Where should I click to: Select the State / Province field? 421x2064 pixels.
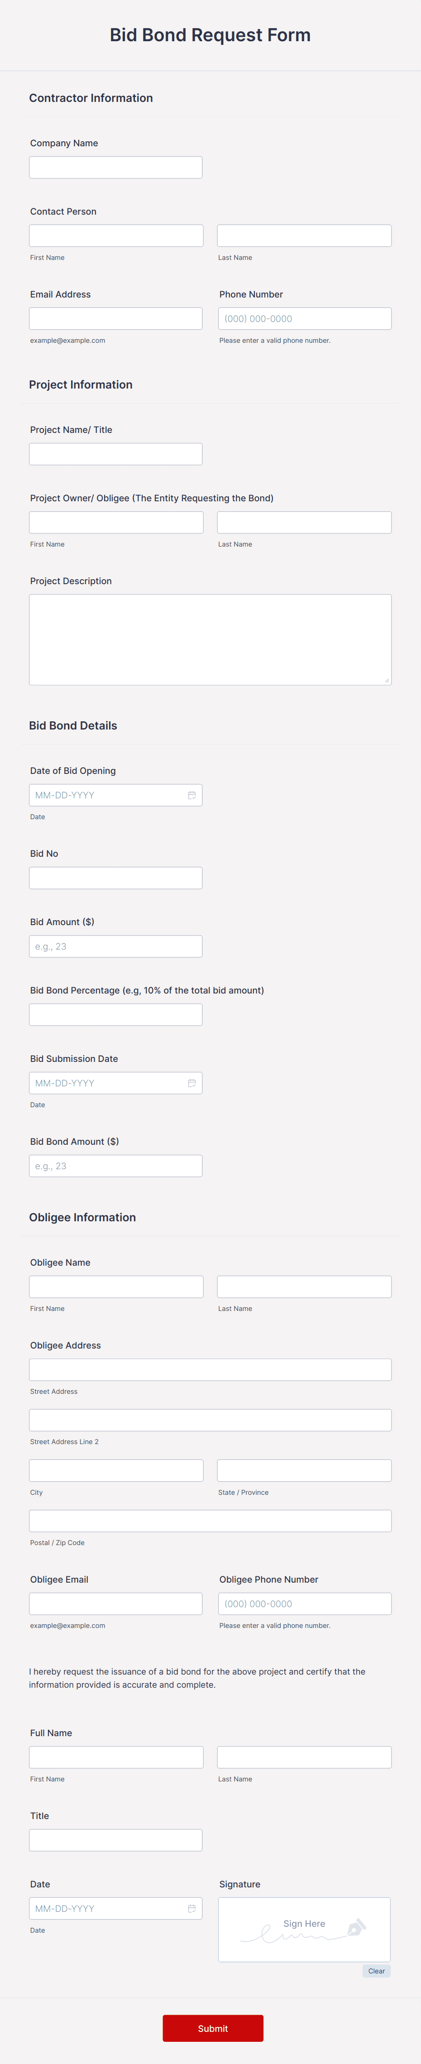(304, 1469)
